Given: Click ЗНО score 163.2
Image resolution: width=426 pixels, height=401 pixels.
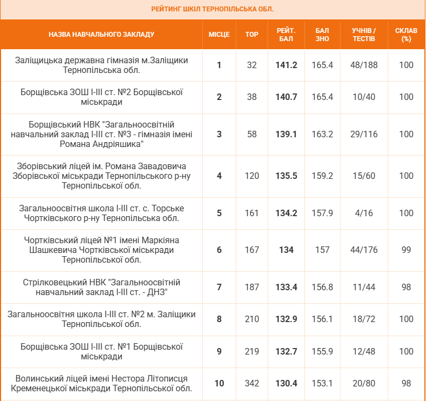Looking at the screenshot, I should 322,134.
